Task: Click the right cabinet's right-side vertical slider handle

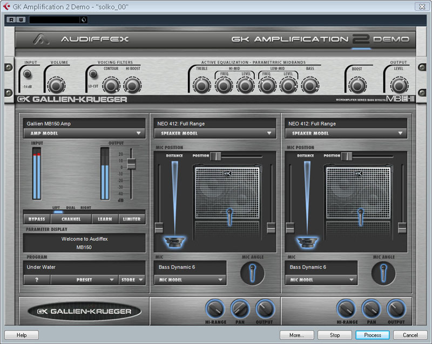Action: (x=402, y=228)
